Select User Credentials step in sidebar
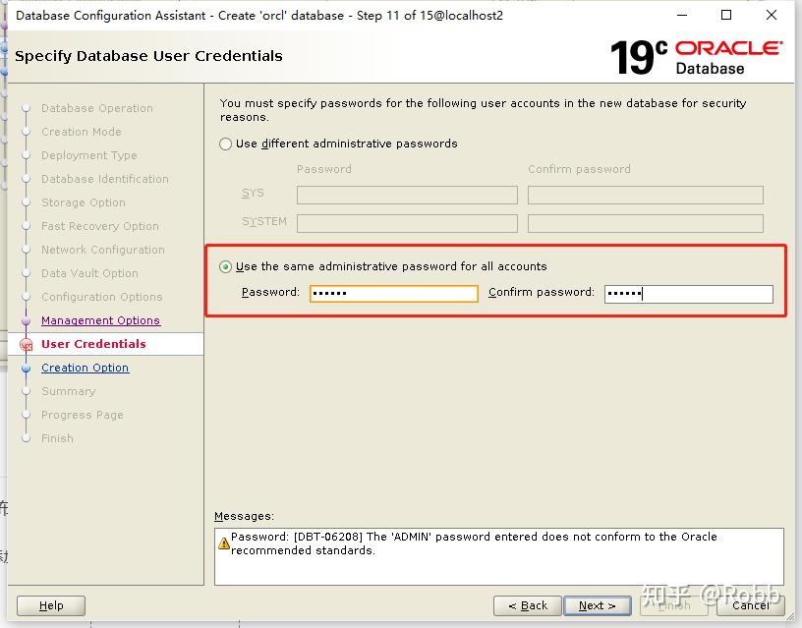Viewport: 802px width, 628px height. pos(93,344)
